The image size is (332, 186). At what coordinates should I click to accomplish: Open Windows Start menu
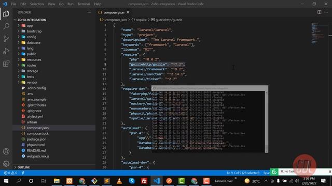click(x=6, y=181)
